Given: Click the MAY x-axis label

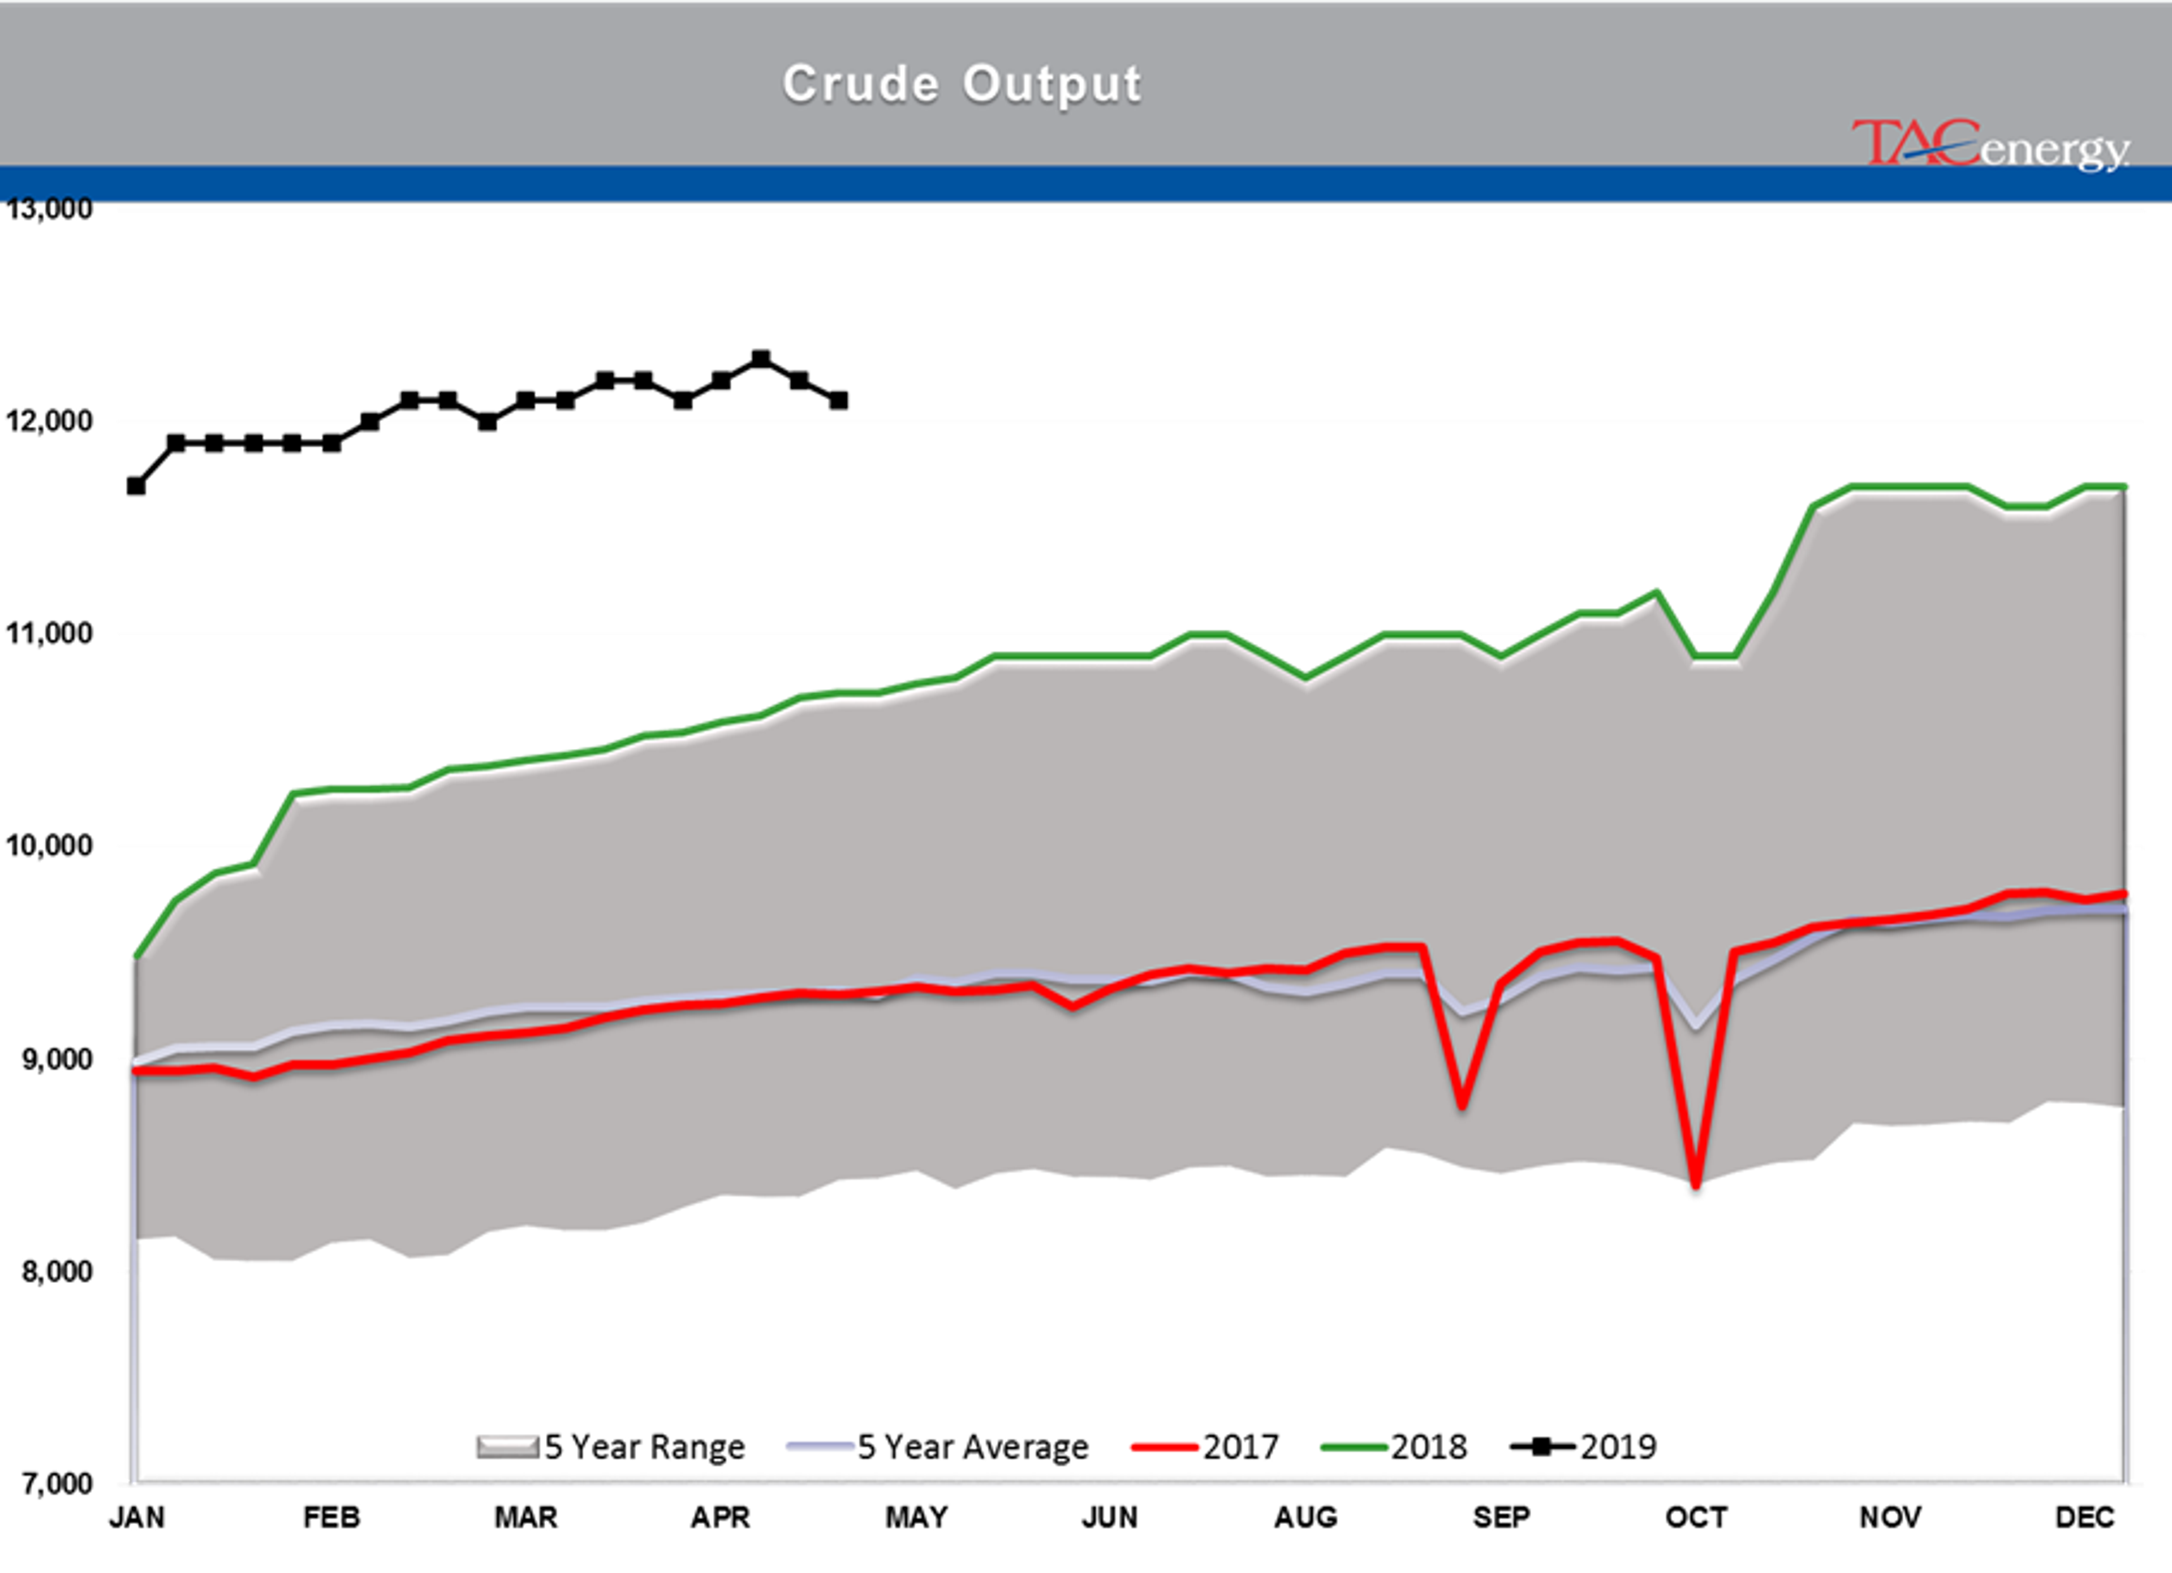Looking at the screenshot, I should tap(916, 1518).
